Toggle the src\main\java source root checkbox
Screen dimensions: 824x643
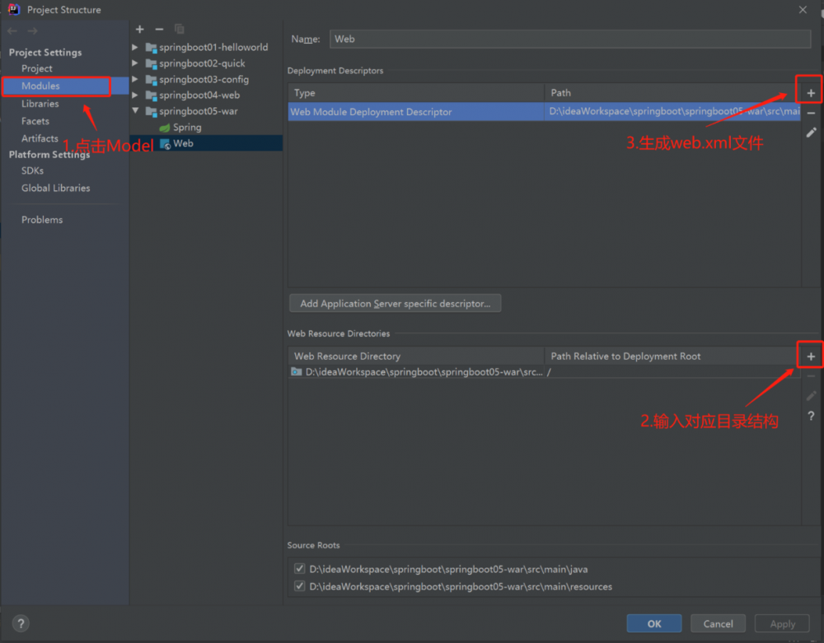click(x=300, y=568)
